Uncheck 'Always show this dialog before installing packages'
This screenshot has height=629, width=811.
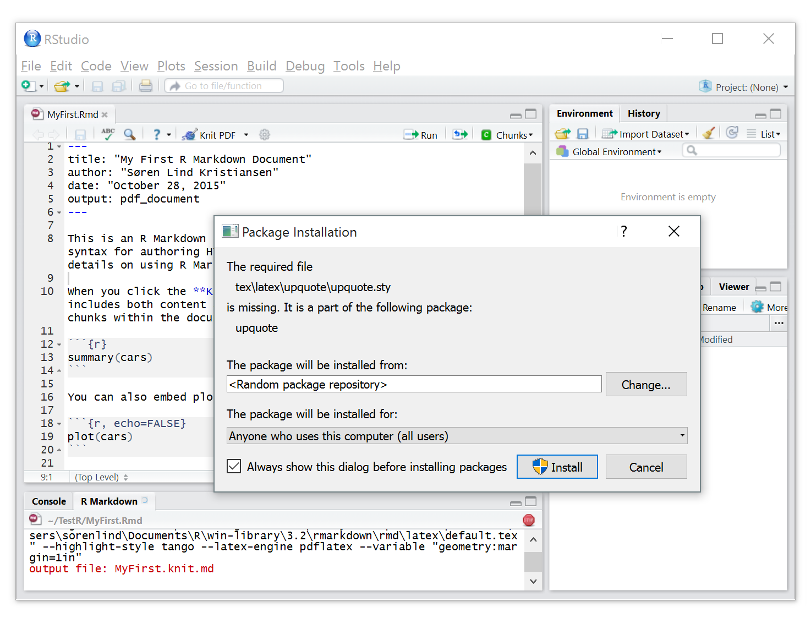(x=233, y=466)
